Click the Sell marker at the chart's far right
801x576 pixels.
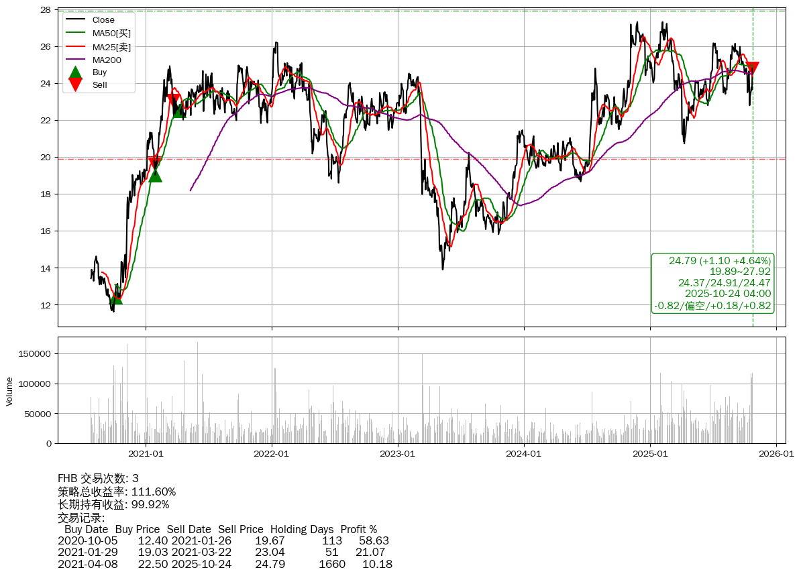[752, 68]
